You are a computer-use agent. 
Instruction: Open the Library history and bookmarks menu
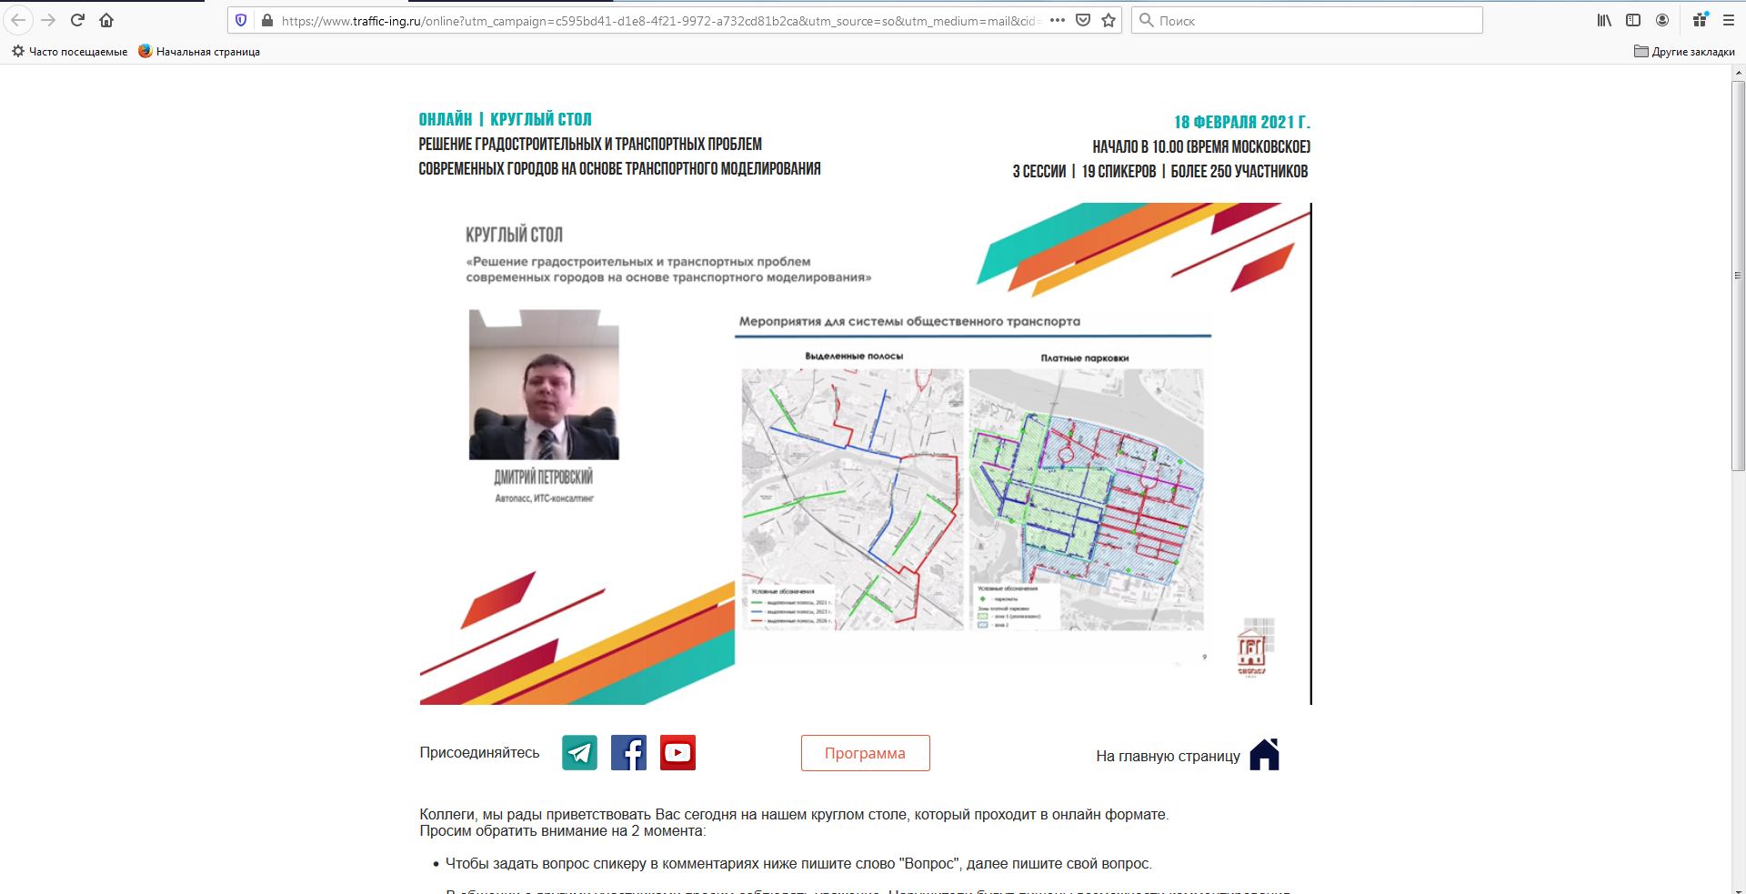(1604, 20)
